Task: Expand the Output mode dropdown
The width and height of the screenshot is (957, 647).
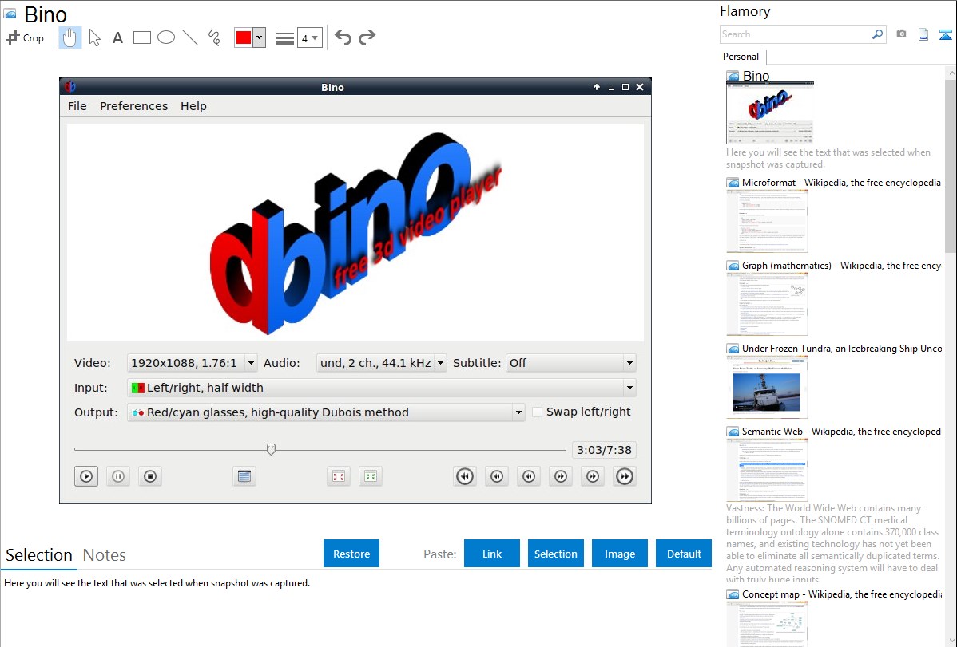Action: 326,412
